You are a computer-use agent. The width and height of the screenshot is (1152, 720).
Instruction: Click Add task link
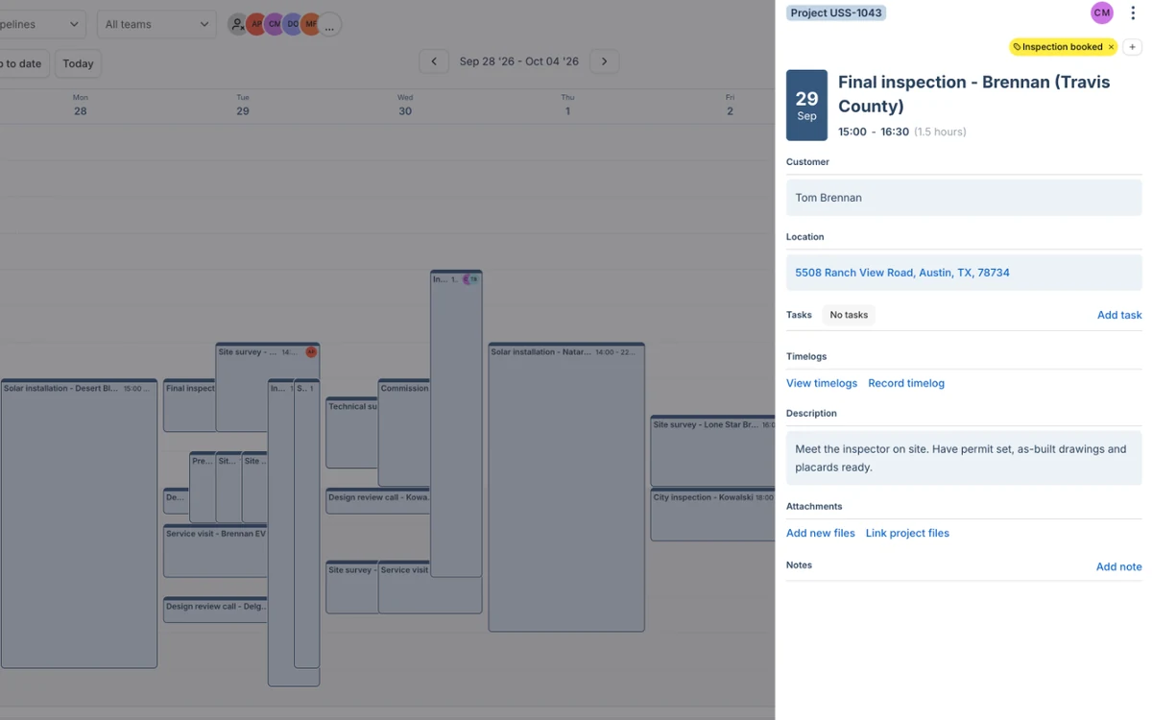[1119, 315]
